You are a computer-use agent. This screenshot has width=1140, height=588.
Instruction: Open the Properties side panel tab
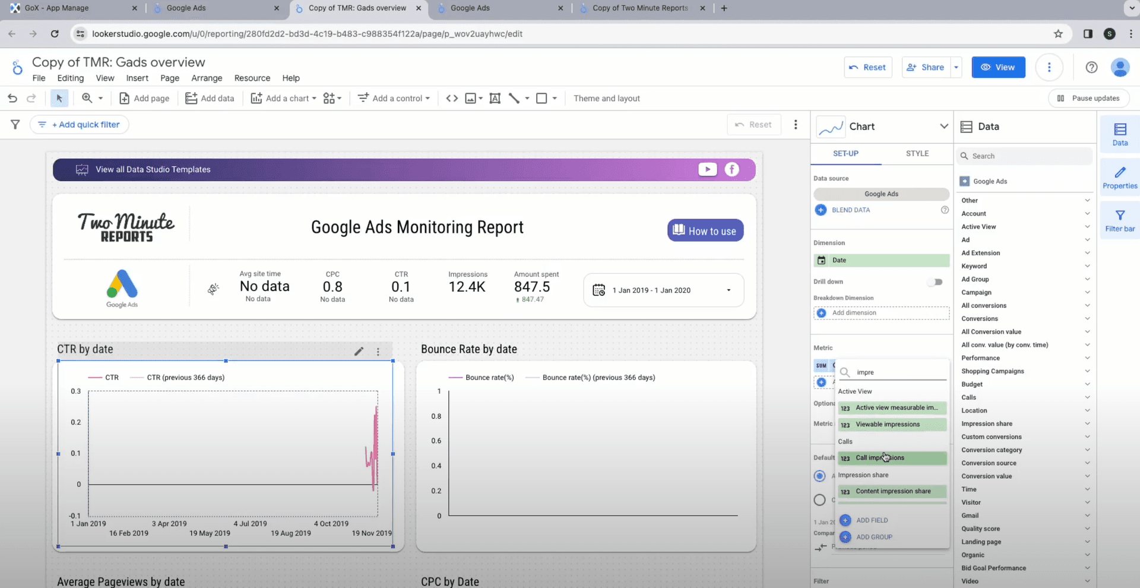coord(1120,178)
